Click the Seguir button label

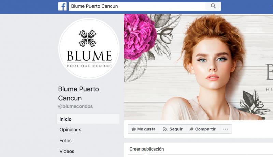[x=176, y=129]
